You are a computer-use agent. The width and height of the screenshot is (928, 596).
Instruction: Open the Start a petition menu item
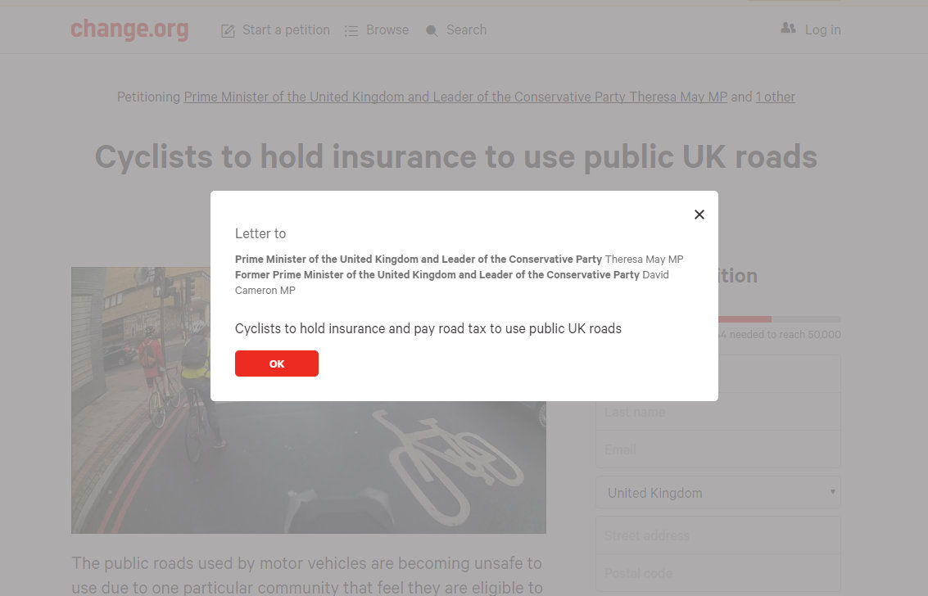click(x=286, y=30)
